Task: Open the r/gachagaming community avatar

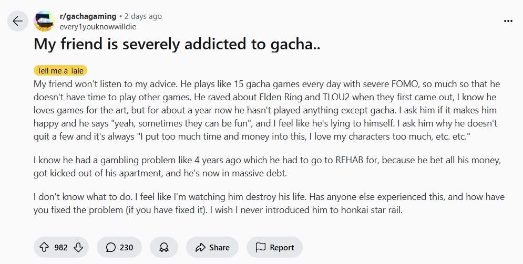Action: 44,21
